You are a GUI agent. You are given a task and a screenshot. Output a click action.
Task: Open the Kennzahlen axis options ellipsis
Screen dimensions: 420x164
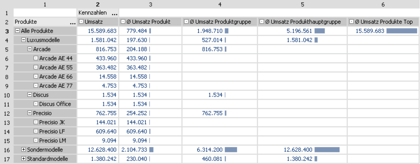115,14
